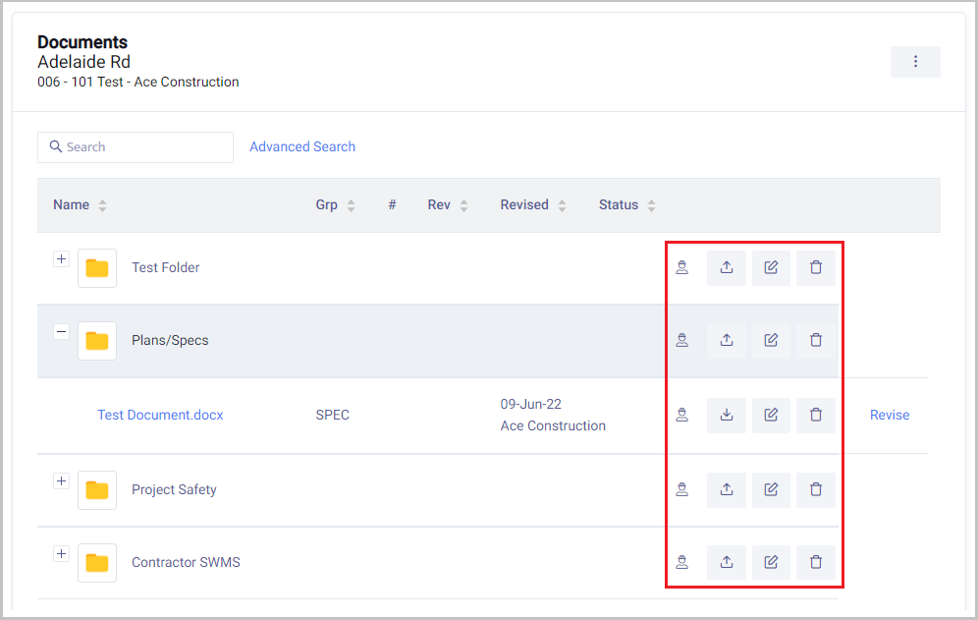Open the three-dot options menu
978x620 pixels.
915,62
